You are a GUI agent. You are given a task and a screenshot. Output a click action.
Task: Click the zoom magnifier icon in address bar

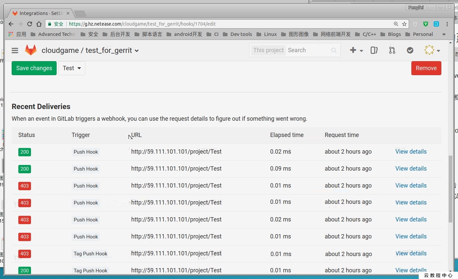click(396, 24)
